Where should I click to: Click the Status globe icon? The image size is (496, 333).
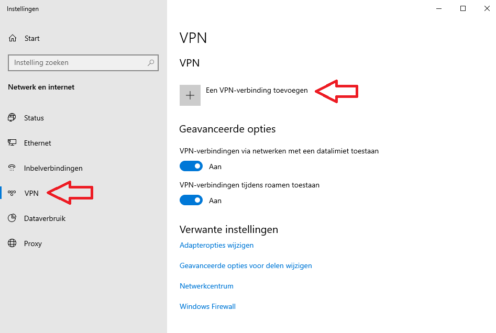click(12, 118)
